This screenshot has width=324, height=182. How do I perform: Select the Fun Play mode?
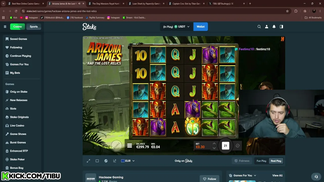click(x=261, y=161)
